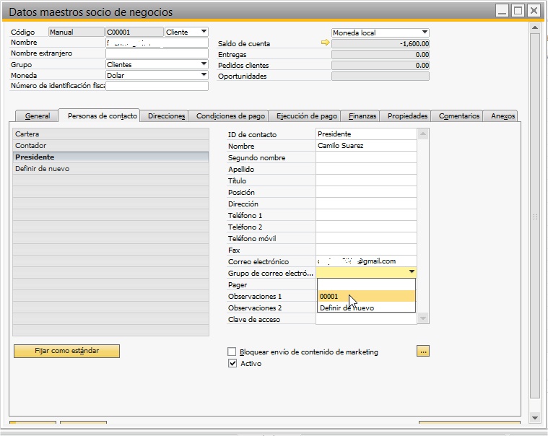Click the ellipsis button next to marketing checkbox
548x436 pixels.
423,352
